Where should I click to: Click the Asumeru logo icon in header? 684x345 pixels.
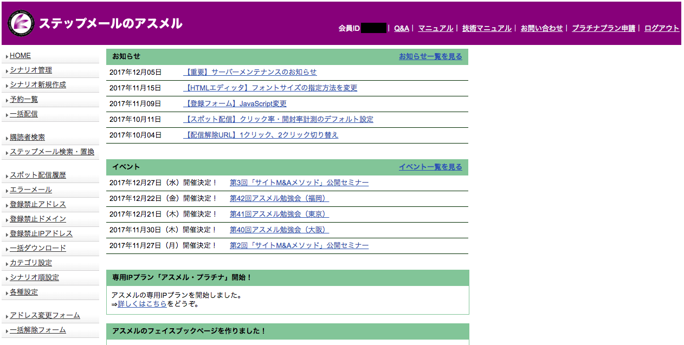coord(21,24)
